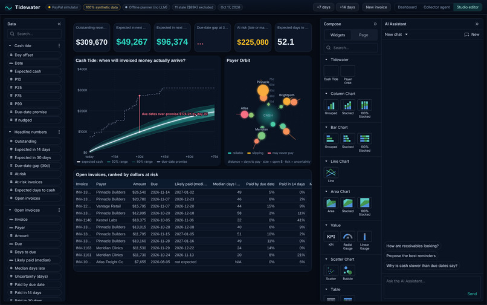The height and width of the screenshot is (305, 487).
Task: Collapse the Tidewater widgets section
Action: click(326, 60)
